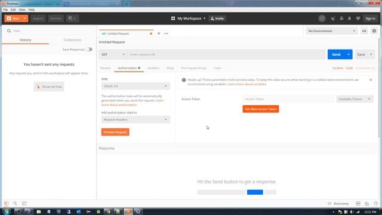Click Get New Access Token button

(261, 109)
